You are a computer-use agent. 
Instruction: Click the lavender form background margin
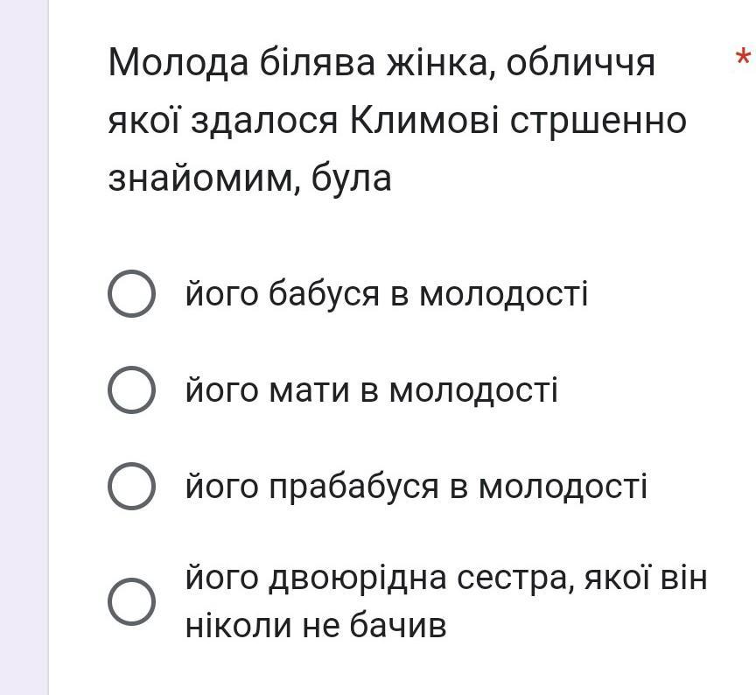click(23, 347)
